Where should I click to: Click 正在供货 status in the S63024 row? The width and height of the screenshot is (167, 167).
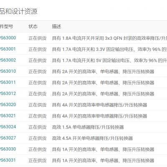[x=38, y=127]
